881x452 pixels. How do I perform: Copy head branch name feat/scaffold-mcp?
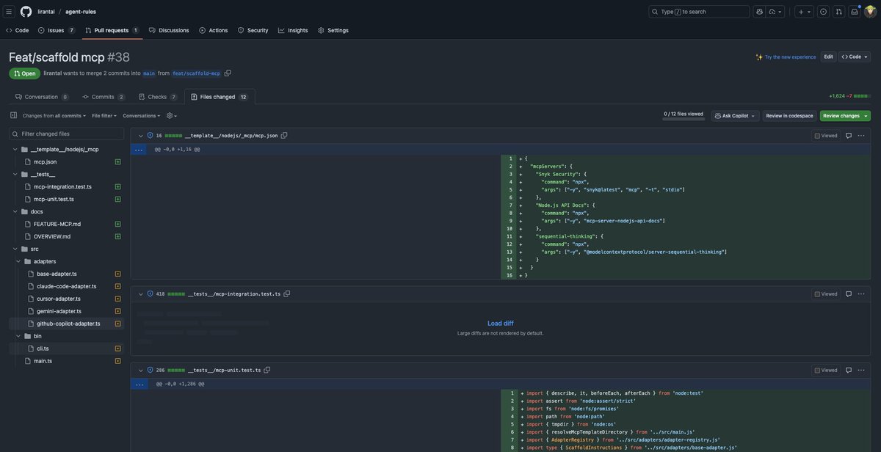tap(228, 73)
